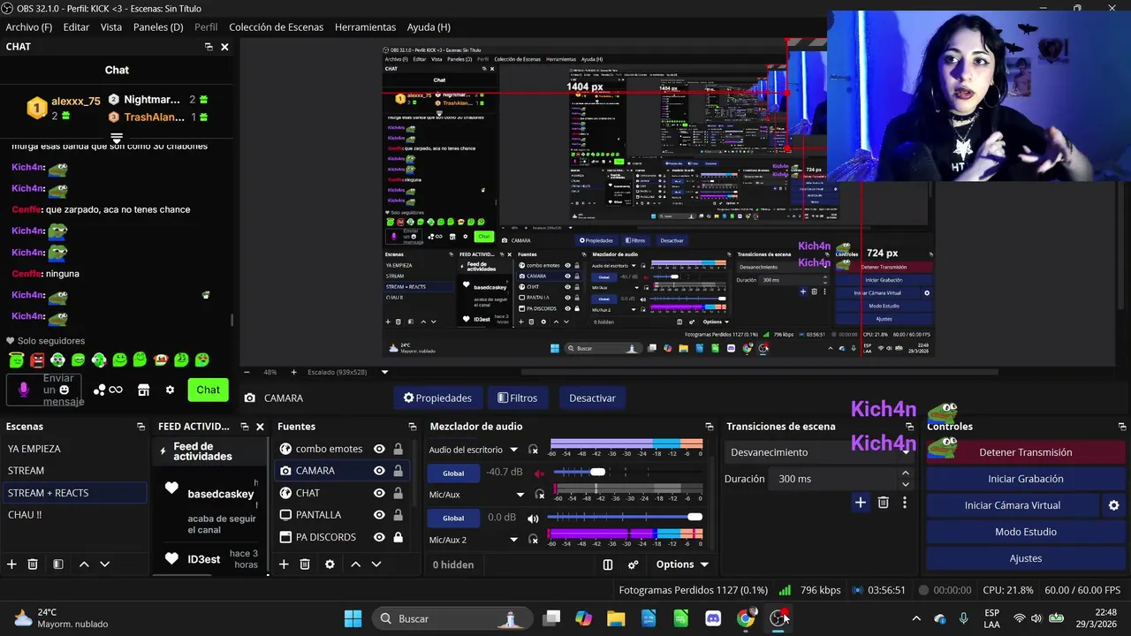1131x636 pixels.
Task: Hide the CHAT source
Action: tap(379, 493)
